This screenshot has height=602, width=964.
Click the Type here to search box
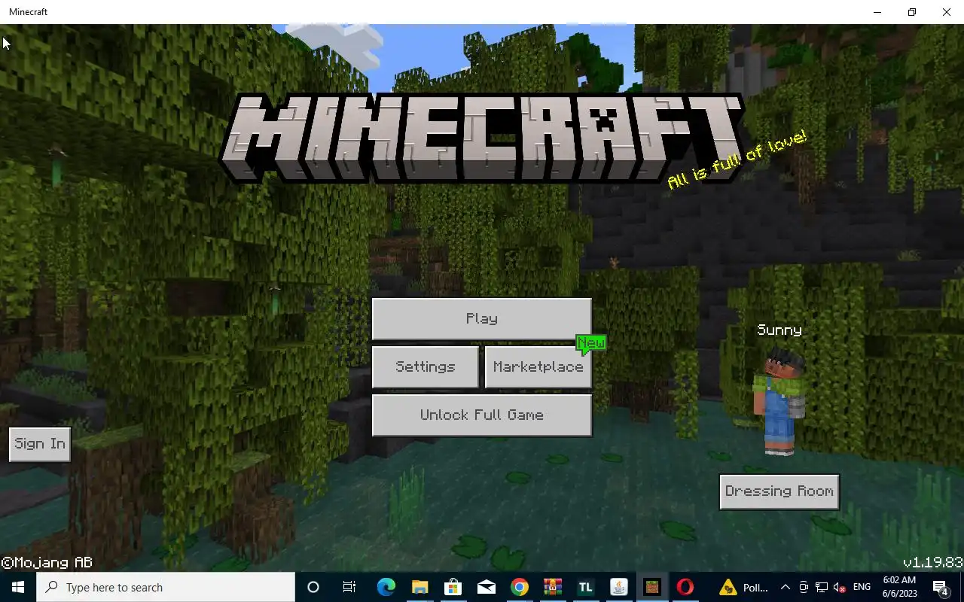pyautogui.click(x=166, y=587)
